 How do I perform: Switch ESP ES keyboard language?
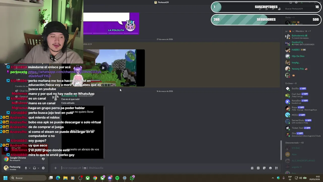pos(290,178)
